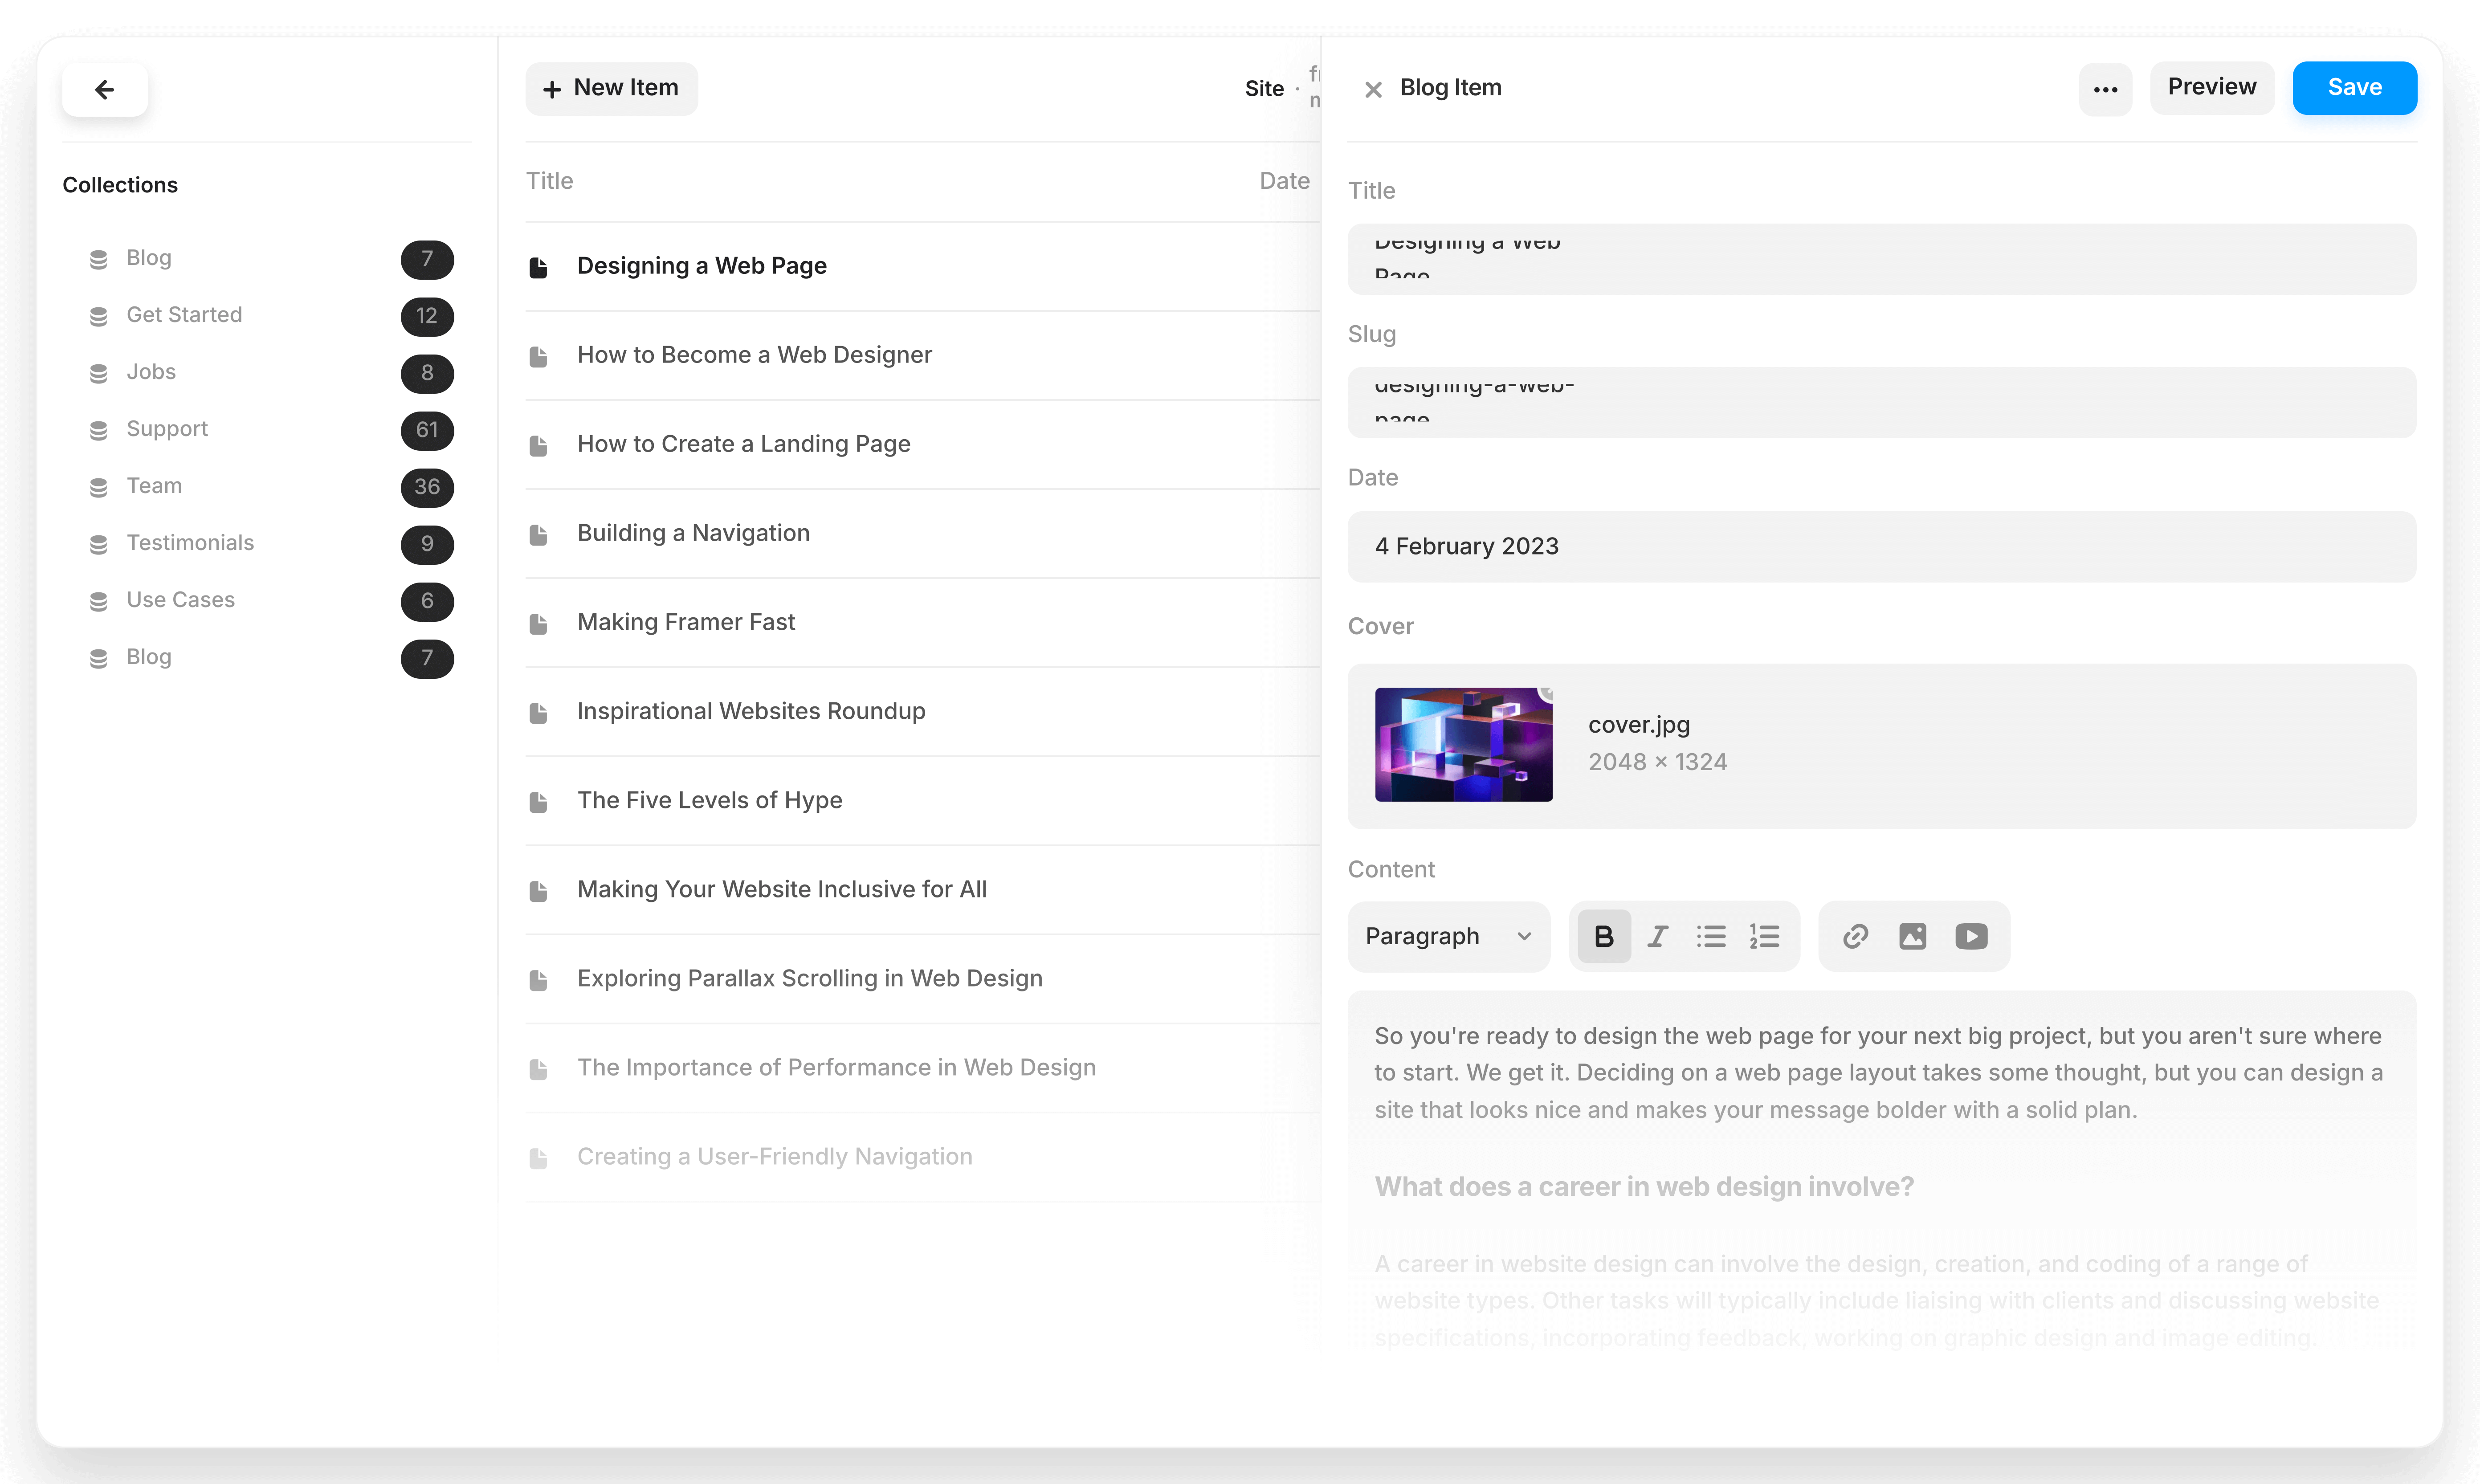Close the Blog Item editor
The image size is (2480, 1484).
[1373, 89]
